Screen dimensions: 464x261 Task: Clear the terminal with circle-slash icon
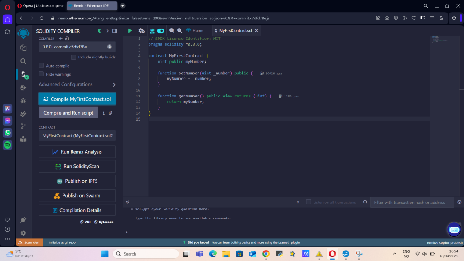[459, 202]
